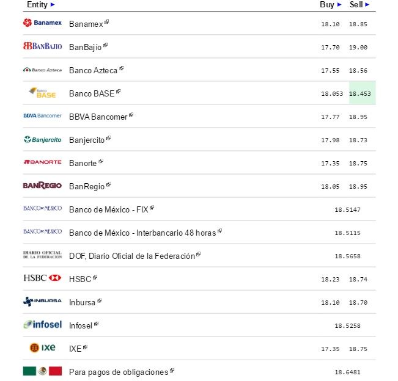Click the Banjercito logo icon
This screenshot has width=398, height=381.
point(42,139)
